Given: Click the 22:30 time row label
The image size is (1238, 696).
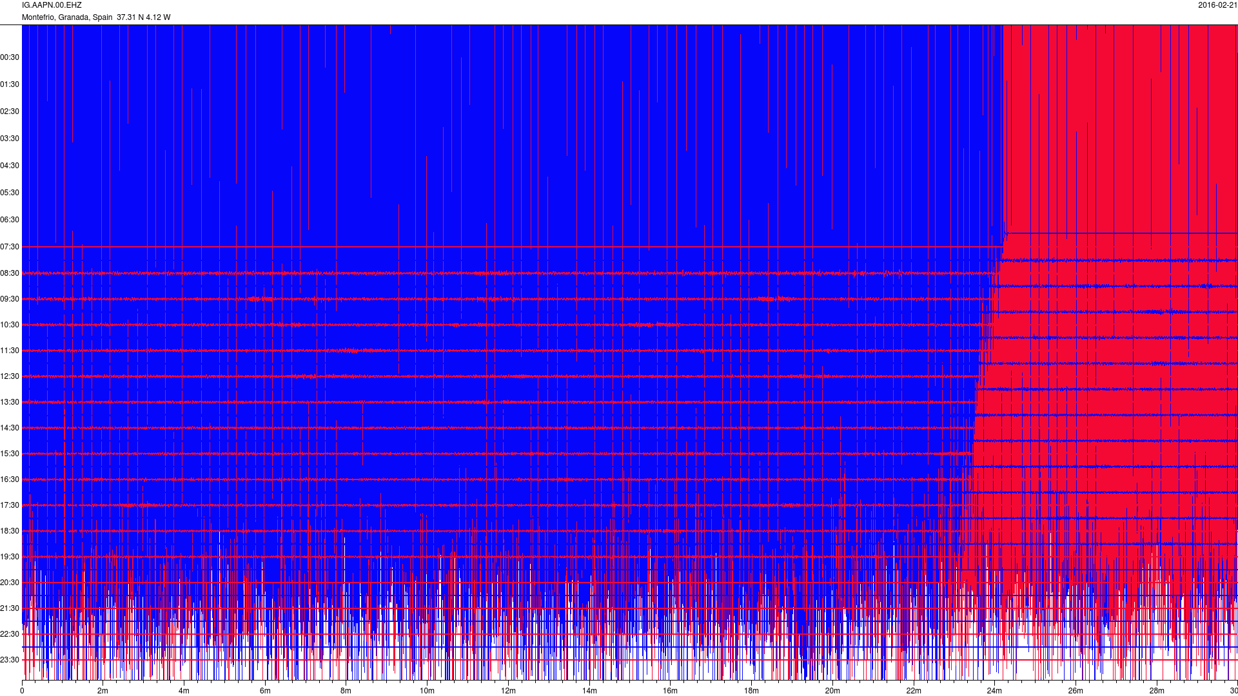Looking at the screenshot, I should (x=10, y=634).
